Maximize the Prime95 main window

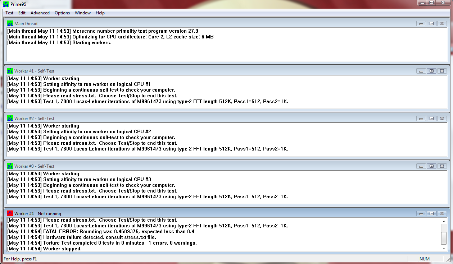point(432,3)
